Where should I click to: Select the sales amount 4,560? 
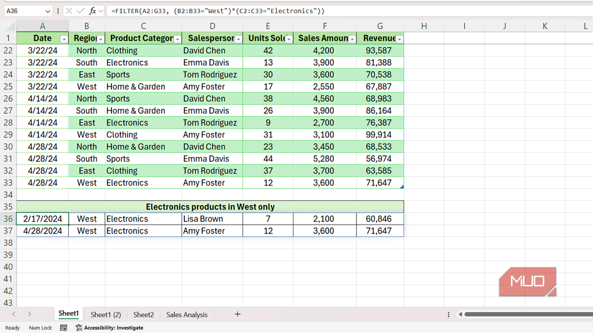[325, 98]
